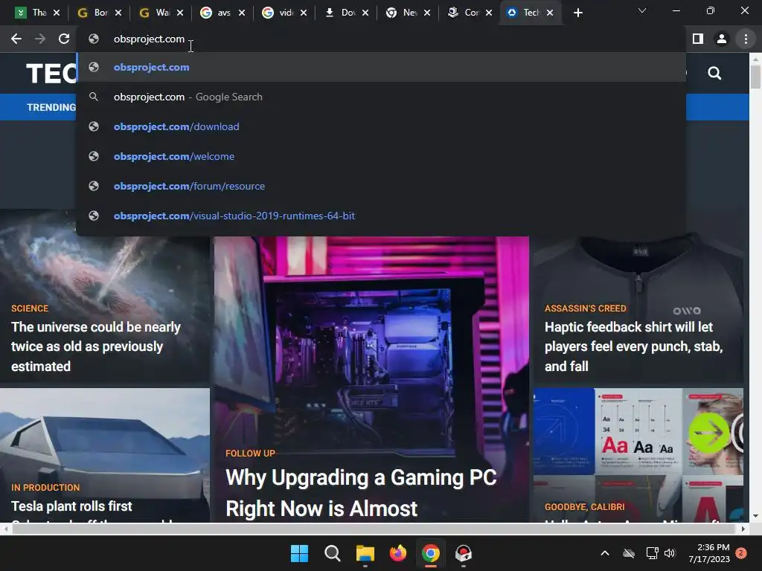The width and height of the screenshot is (762, 571).
Task: Open 'Why Upgrading a Gaming PC' article
Action: click(x=361, y=493)
